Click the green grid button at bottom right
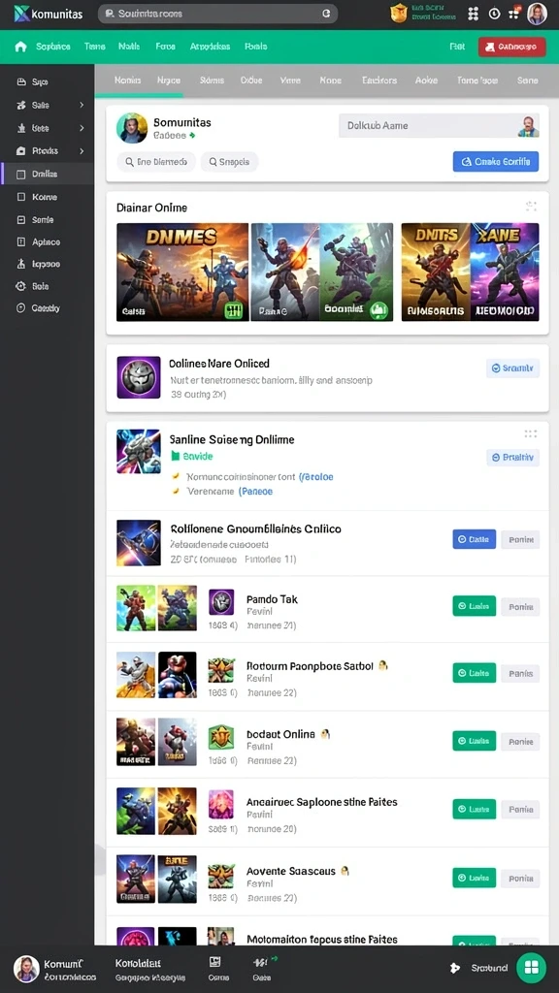 tap(531, 968)
